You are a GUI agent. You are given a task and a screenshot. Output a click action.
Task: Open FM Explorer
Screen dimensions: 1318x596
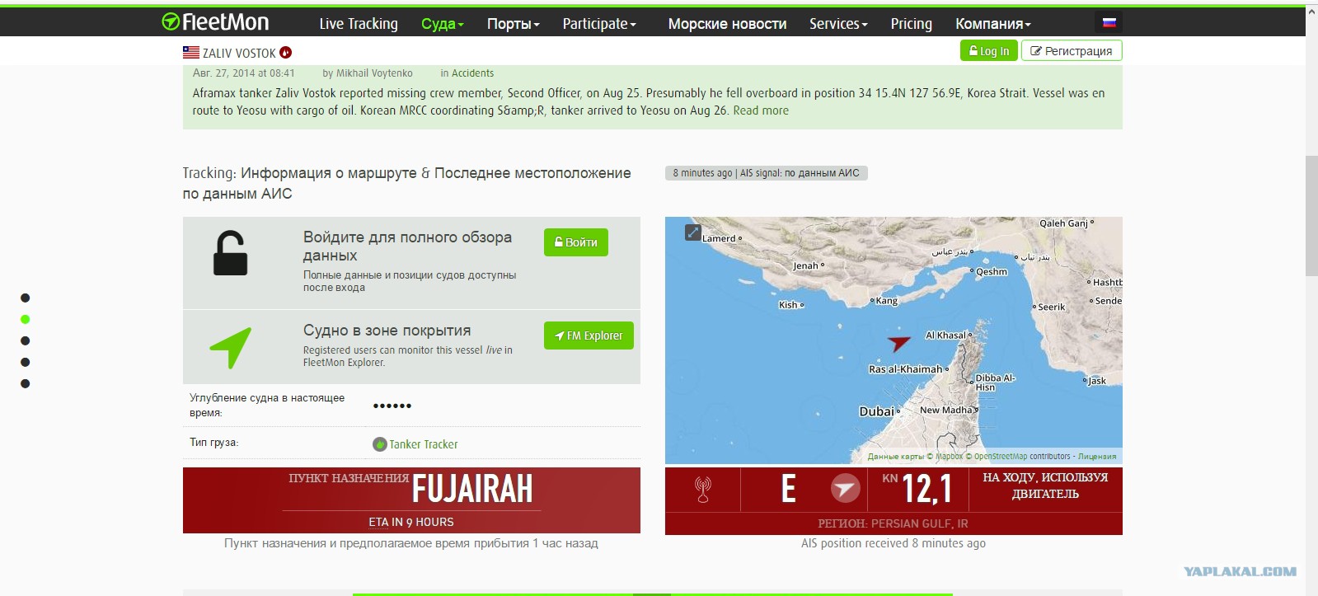(589, 336)
